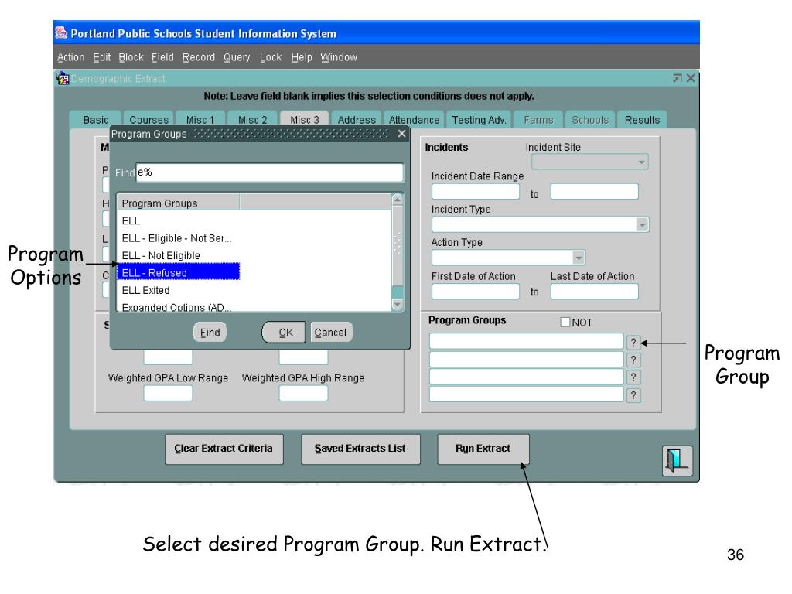The image size is (792, 594).
Task: Open lookup for second Program Groups field
Action: [x=633, y=360]
